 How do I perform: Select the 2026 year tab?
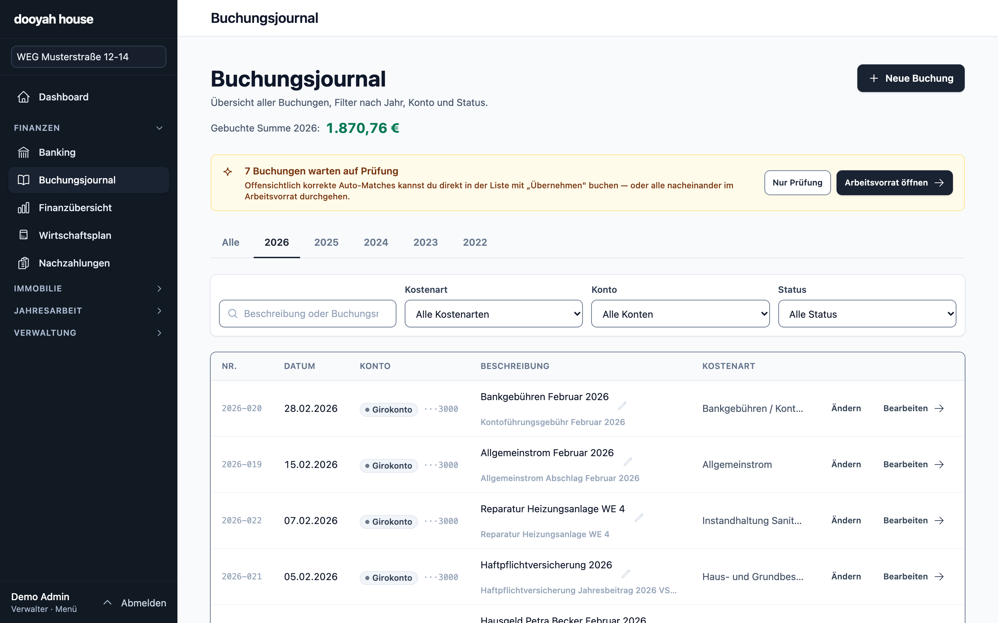(x=277, y=242)
